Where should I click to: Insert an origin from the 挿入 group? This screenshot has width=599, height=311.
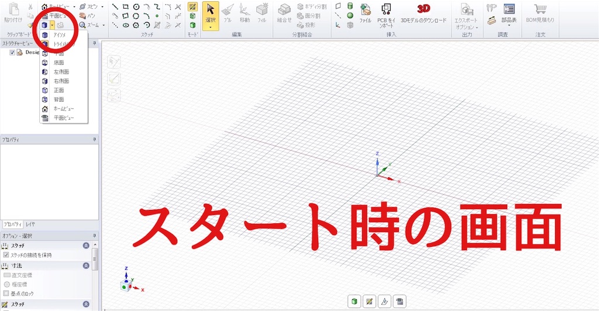338,25
